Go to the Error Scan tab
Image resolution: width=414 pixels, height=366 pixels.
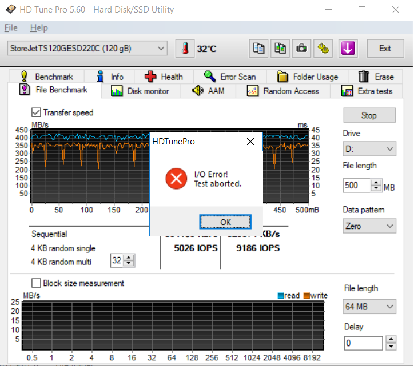230,77
